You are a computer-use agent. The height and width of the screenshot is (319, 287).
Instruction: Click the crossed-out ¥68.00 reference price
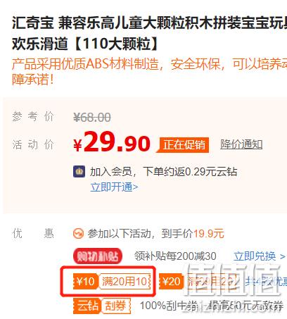coord(92,118)
